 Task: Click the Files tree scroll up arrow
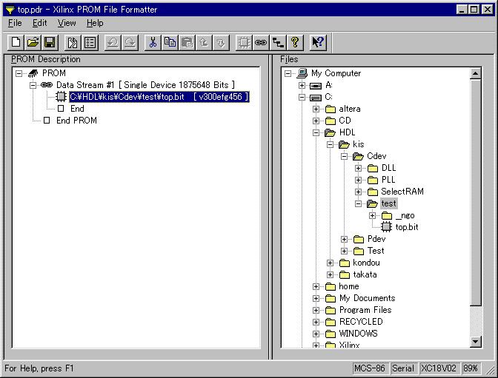click(x=476, y=73)
